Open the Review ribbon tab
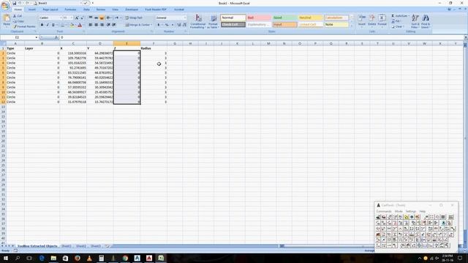Screen dimensions: 468x263 (x=101, y=9)
